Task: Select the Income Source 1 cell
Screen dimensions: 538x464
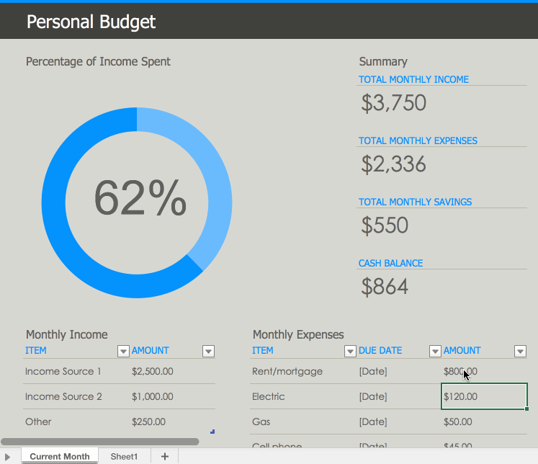Action: pos(76,371)
